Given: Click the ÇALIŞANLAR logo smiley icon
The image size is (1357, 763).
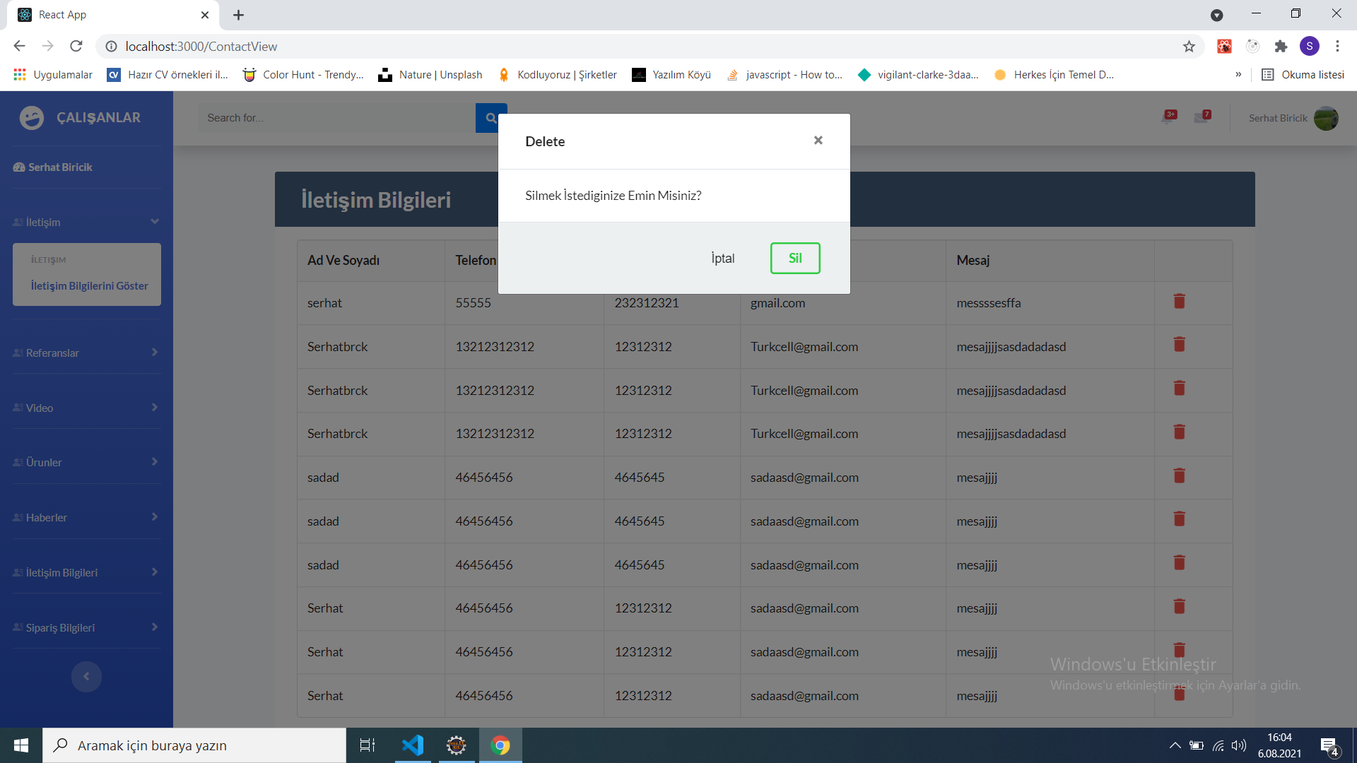Looking at the screenshot, I should pos(32,117).
